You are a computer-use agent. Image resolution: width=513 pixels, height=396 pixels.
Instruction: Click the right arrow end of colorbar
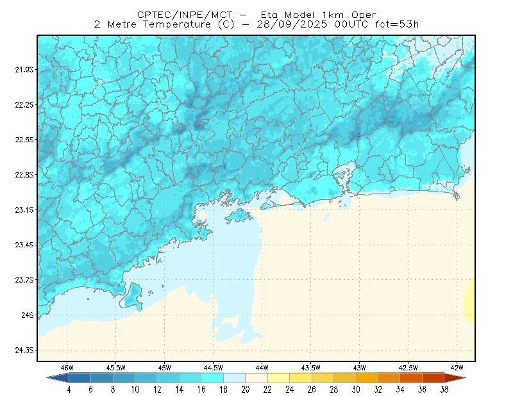(x=455, y=378)
